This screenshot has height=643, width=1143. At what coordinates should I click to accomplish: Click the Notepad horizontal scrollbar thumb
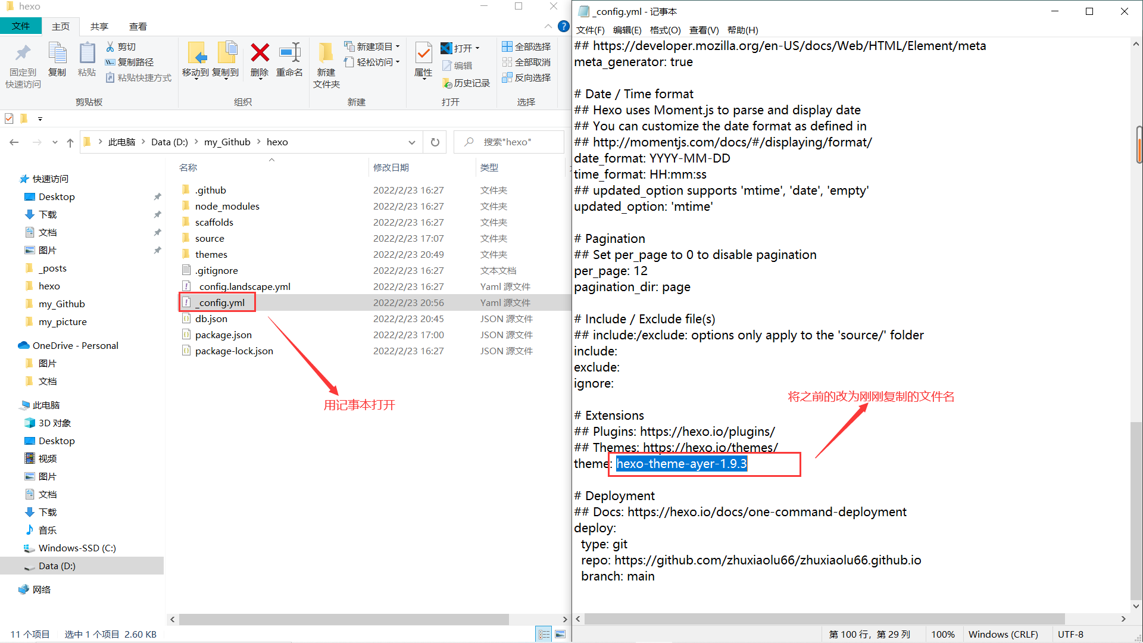(825, 619)
